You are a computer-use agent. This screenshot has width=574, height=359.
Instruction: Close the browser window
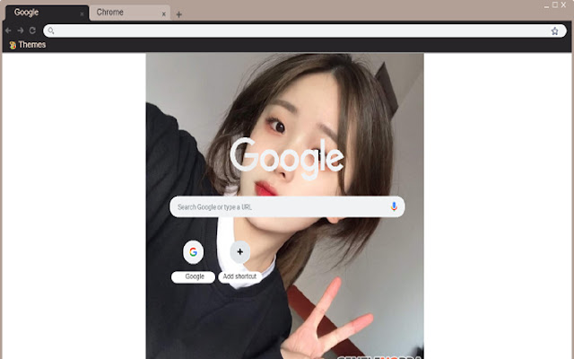[x=564, y=4]
